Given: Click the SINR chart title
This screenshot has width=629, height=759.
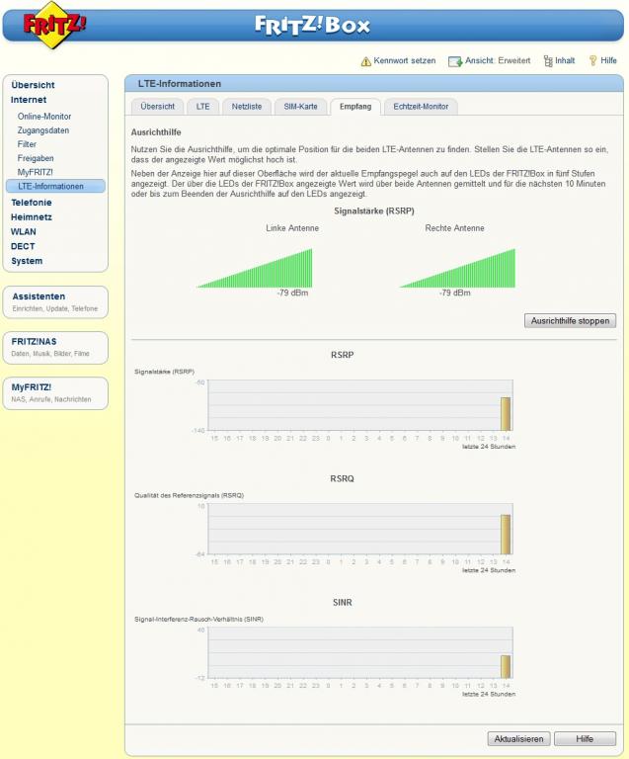Looking at the screenshot, I should pyautogui.click(x=343, y=603).
